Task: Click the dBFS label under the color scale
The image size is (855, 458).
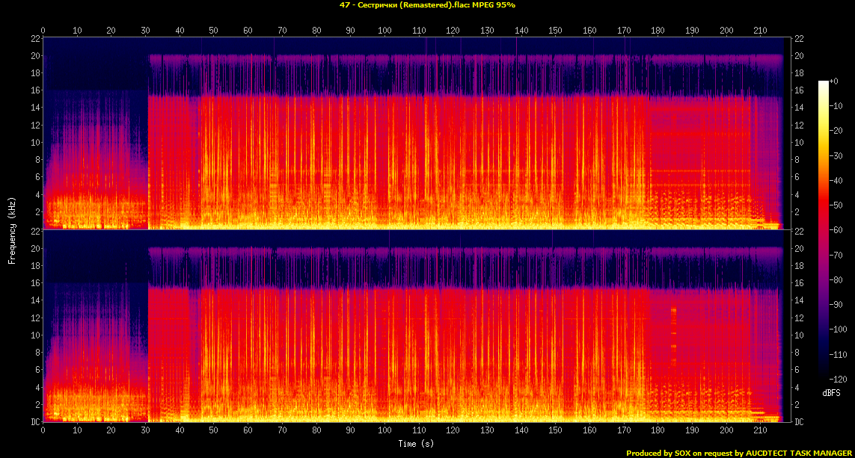Action: point(831,392)
